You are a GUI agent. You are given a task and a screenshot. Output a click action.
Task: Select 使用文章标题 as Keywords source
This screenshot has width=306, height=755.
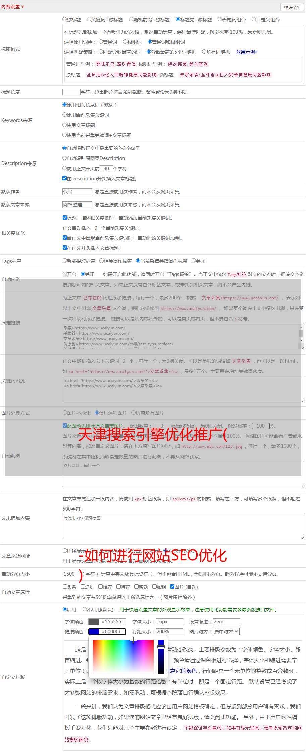65,125
